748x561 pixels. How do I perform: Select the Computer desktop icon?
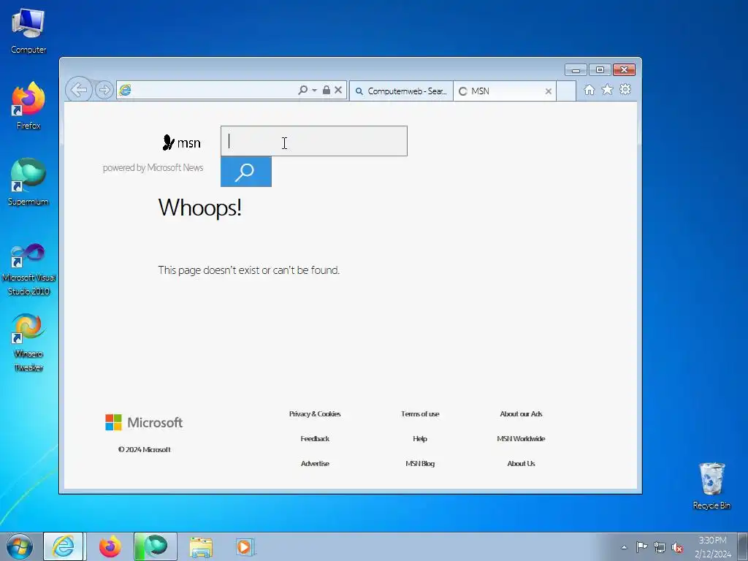click(x=28, y=31)
